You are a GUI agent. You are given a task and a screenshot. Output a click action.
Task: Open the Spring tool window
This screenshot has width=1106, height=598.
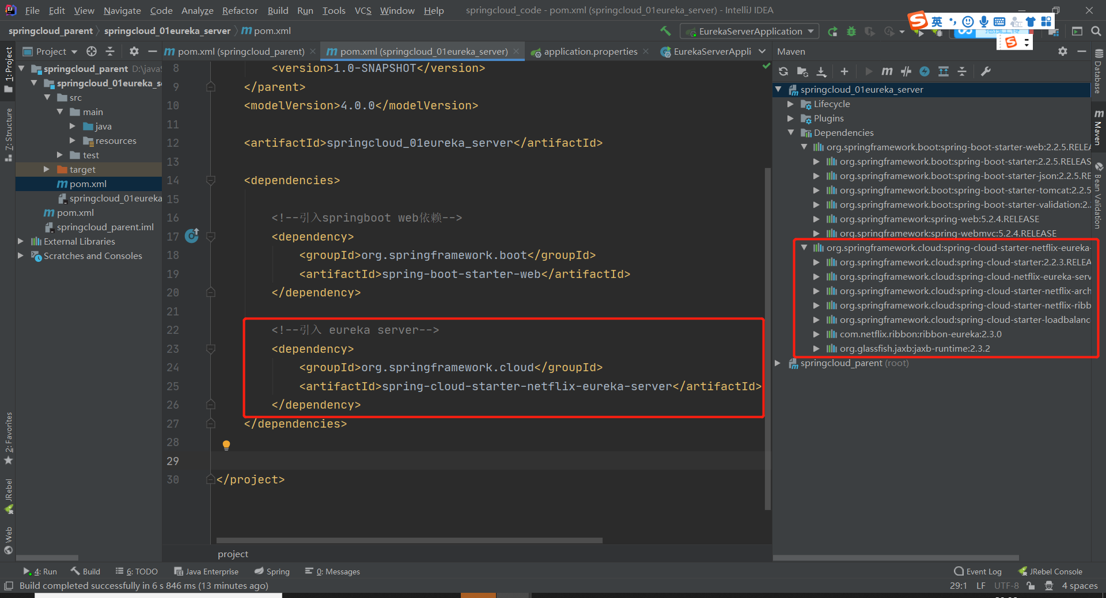272,572
